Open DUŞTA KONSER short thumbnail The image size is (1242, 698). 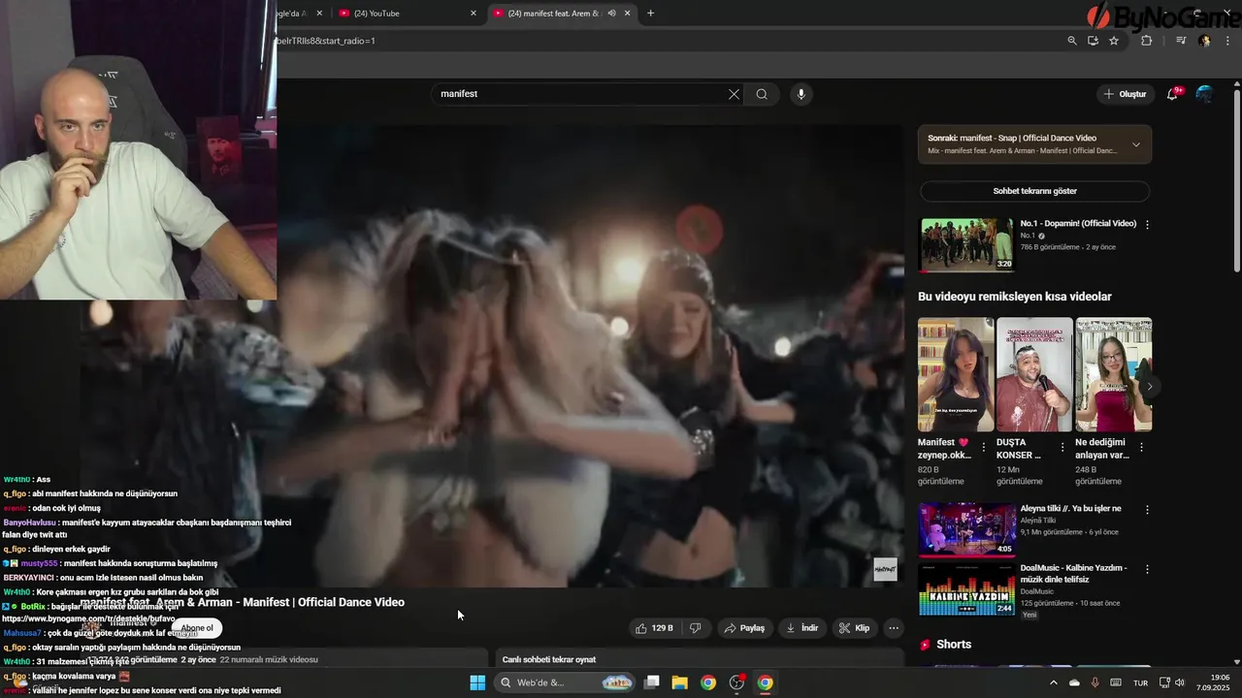pos(1034,374)
